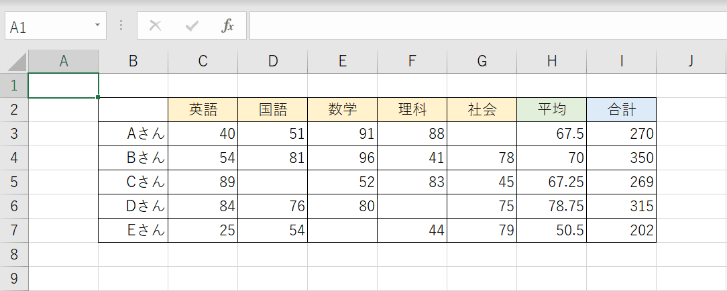Select row 7 header
The width and height of the screenshot is (727, 291).
[x=14, y=230]
